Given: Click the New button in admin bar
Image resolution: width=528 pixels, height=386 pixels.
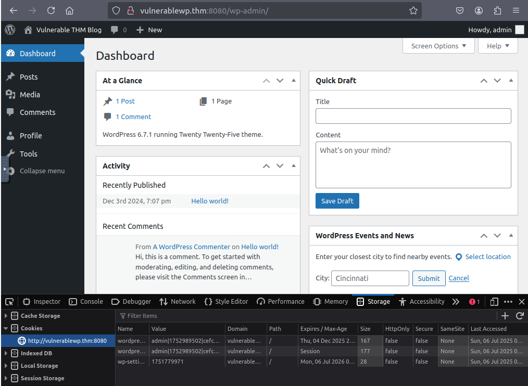Looking at the screenshot, I should 149,30.
